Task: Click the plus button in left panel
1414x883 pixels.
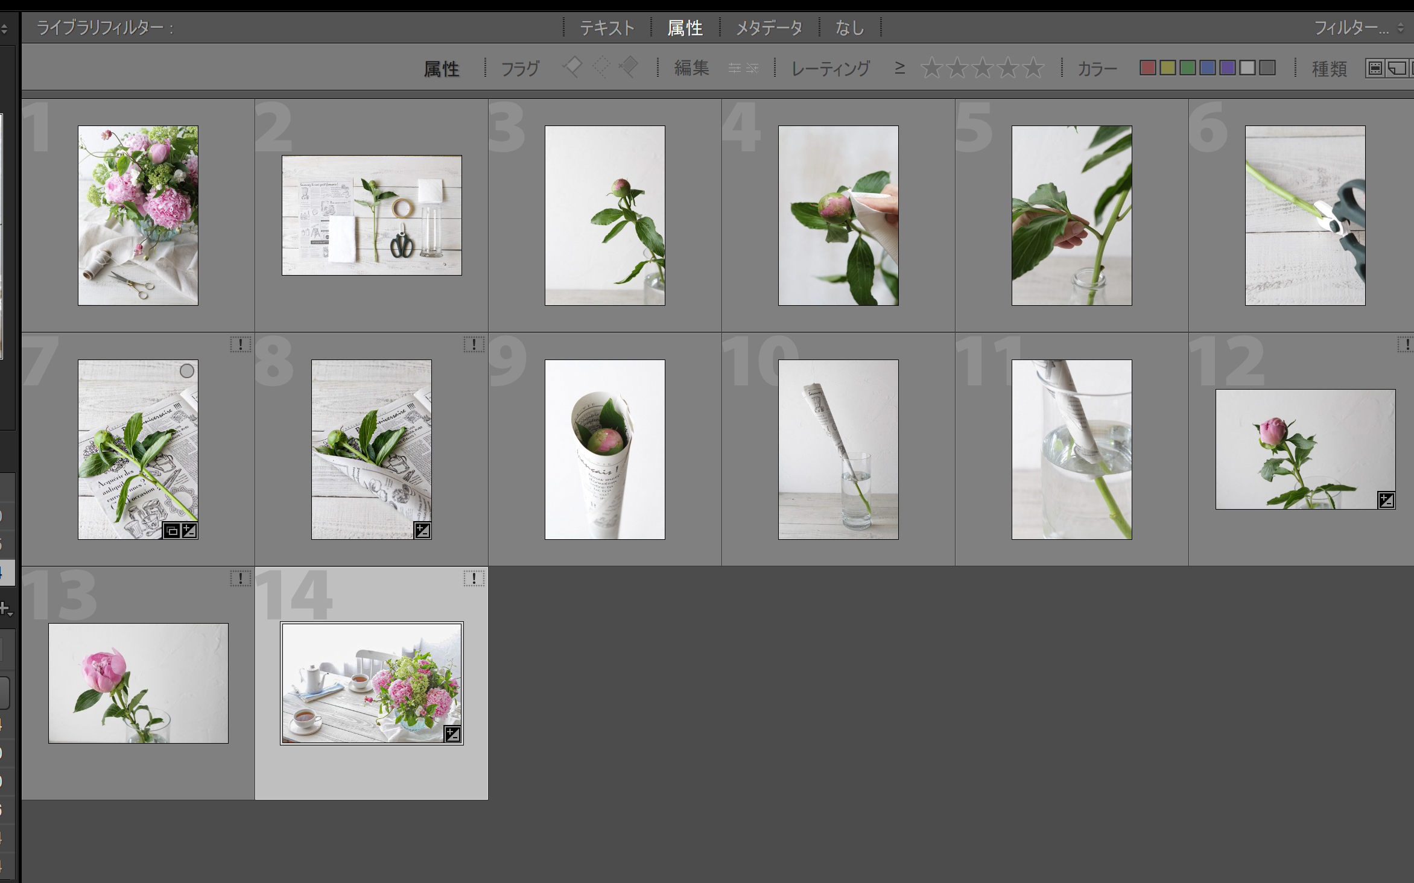Action: (x=6, y=609)
